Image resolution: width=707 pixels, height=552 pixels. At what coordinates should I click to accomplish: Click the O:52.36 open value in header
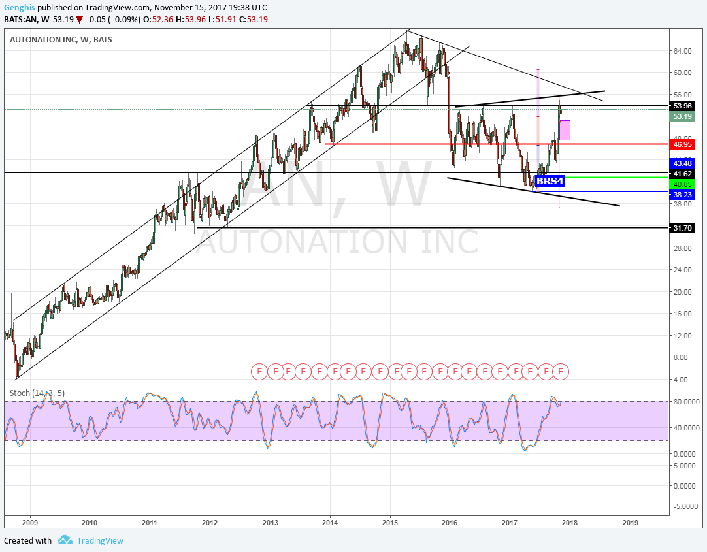click(158, 20)
